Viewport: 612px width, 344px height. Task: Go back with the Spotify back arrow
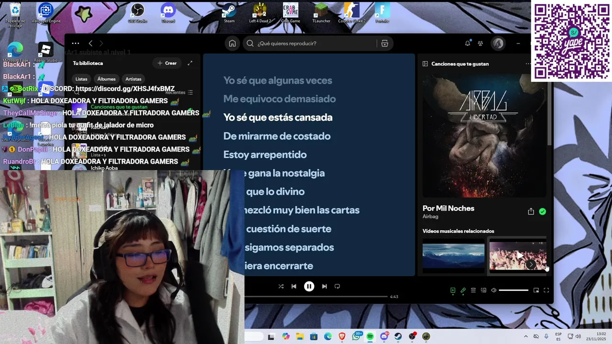90,43
